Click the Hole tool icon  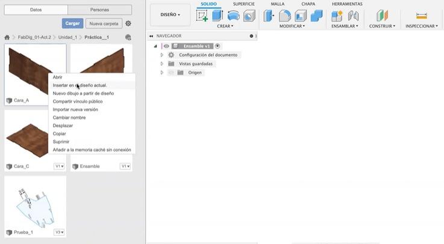pyautogui.click(x=249, y=16)
